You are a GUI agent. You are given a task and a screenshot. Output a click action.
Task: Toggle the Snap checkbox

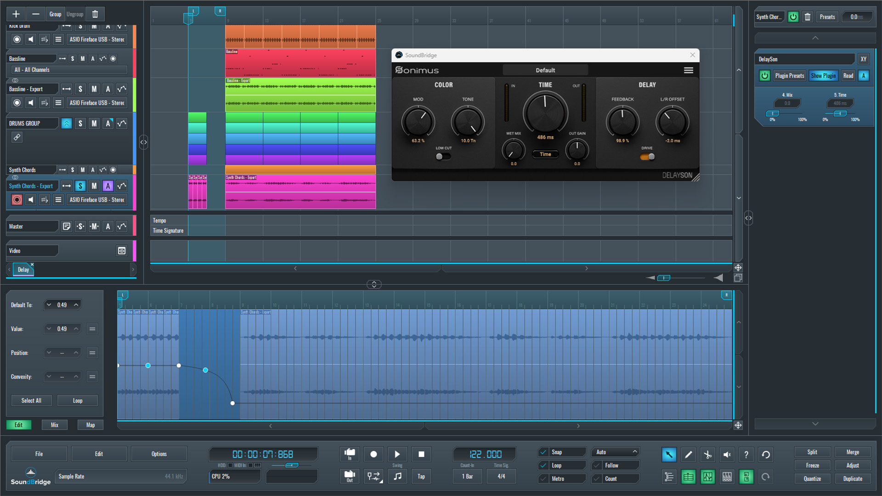point(543,452)
